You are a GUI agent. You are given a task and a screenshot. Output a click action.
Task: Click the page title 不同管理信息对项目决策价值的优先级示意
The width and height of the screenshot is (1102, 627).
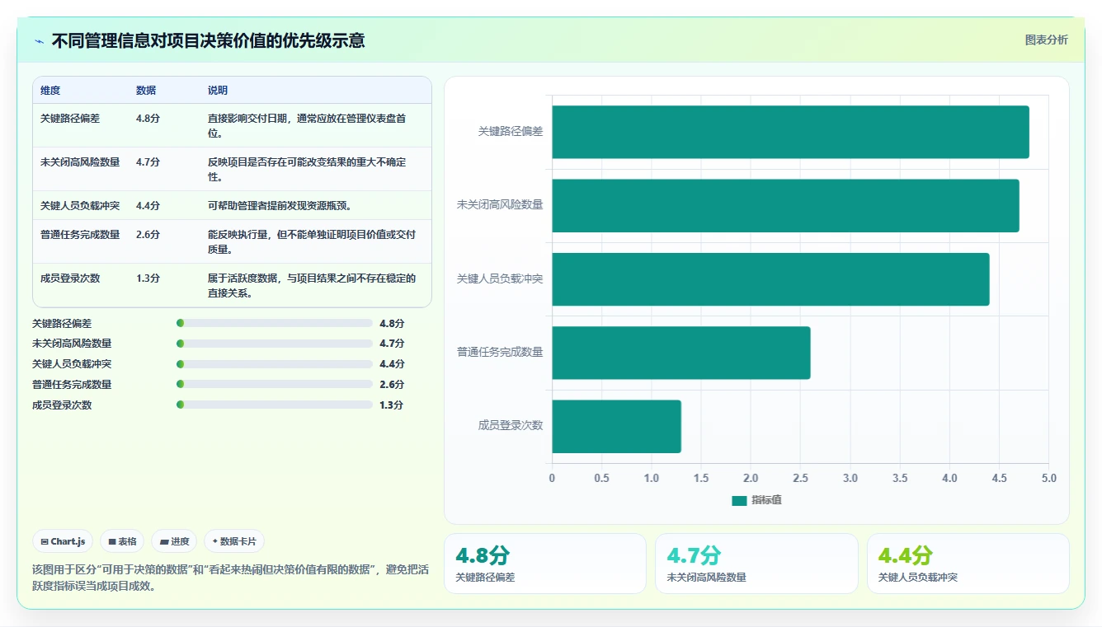[x=208, y=40]
